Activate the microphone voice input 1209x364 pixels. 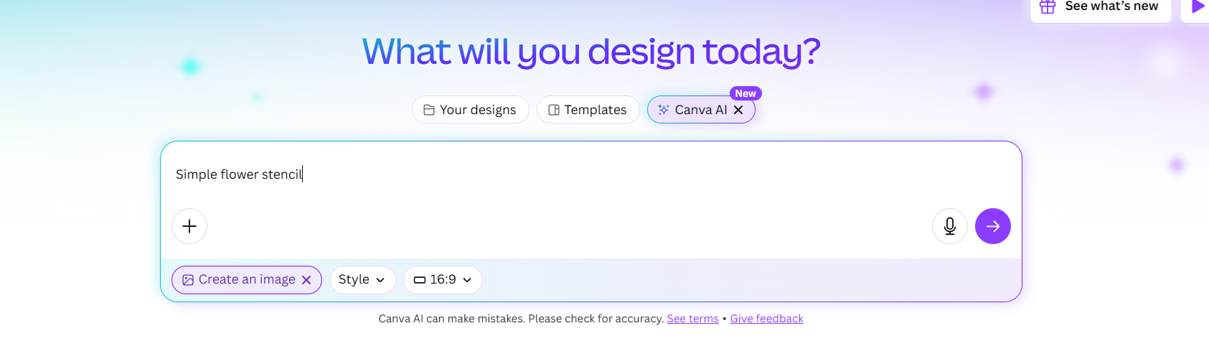point(950,226)
